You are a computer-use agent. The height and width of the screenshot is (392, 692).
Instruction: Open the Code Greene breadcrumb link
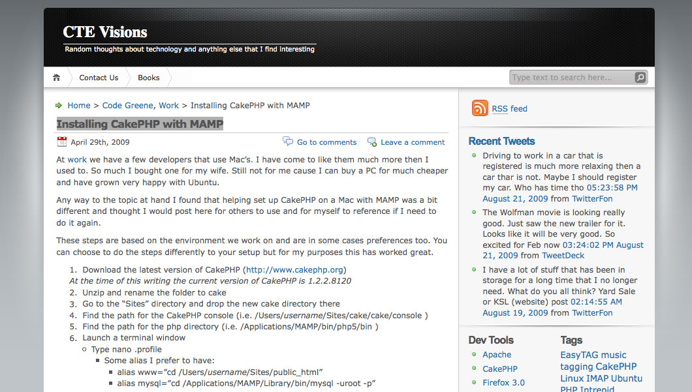point(128,105)
